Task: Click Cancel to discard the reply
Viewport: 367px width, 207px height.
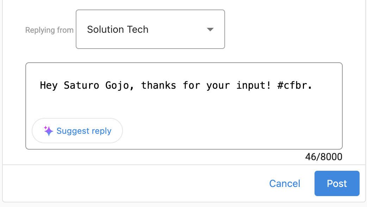Action: (284, 183)
